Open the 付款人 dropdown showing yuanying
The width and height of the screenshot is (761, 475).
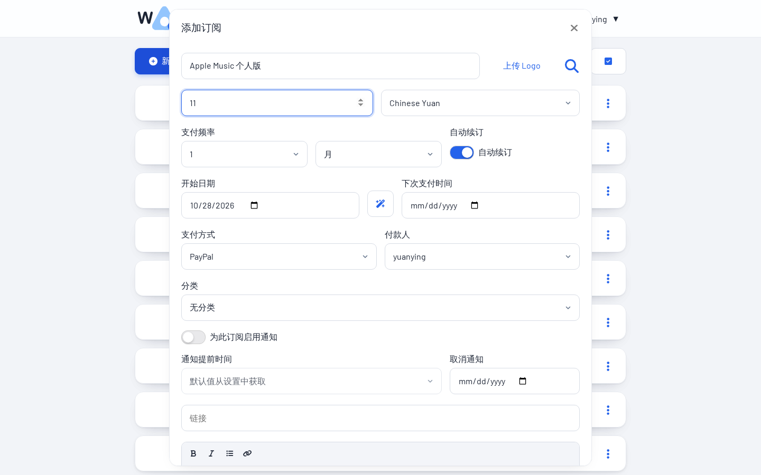[482, 256]
